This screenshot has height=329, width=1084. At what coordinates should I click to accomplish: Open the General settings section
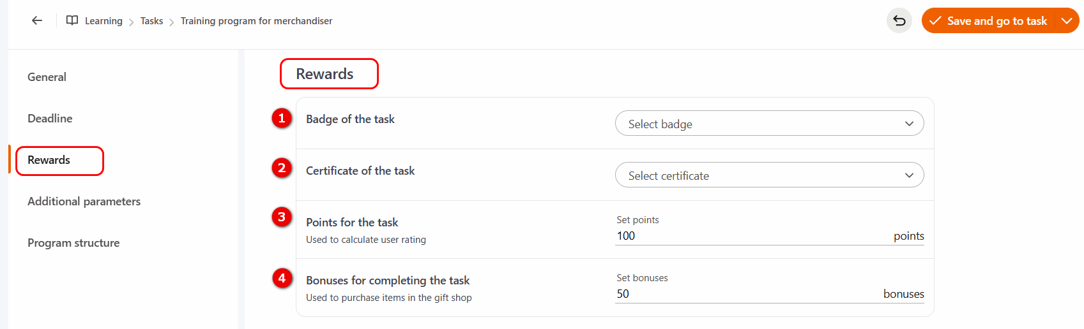point(47,77)
